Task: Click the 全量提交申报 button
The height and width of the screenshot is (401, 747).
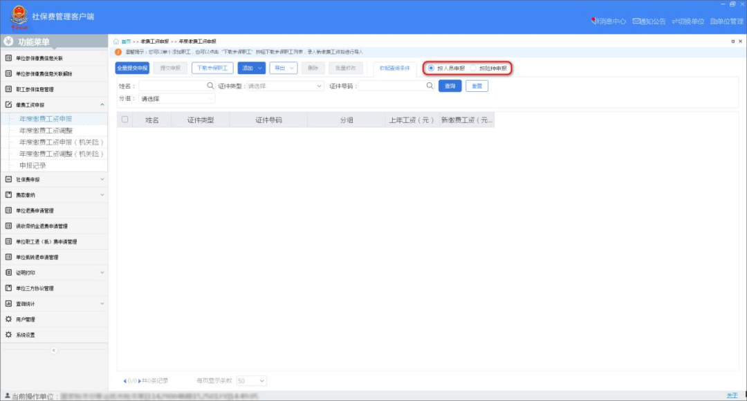Action: click(132, 68)
